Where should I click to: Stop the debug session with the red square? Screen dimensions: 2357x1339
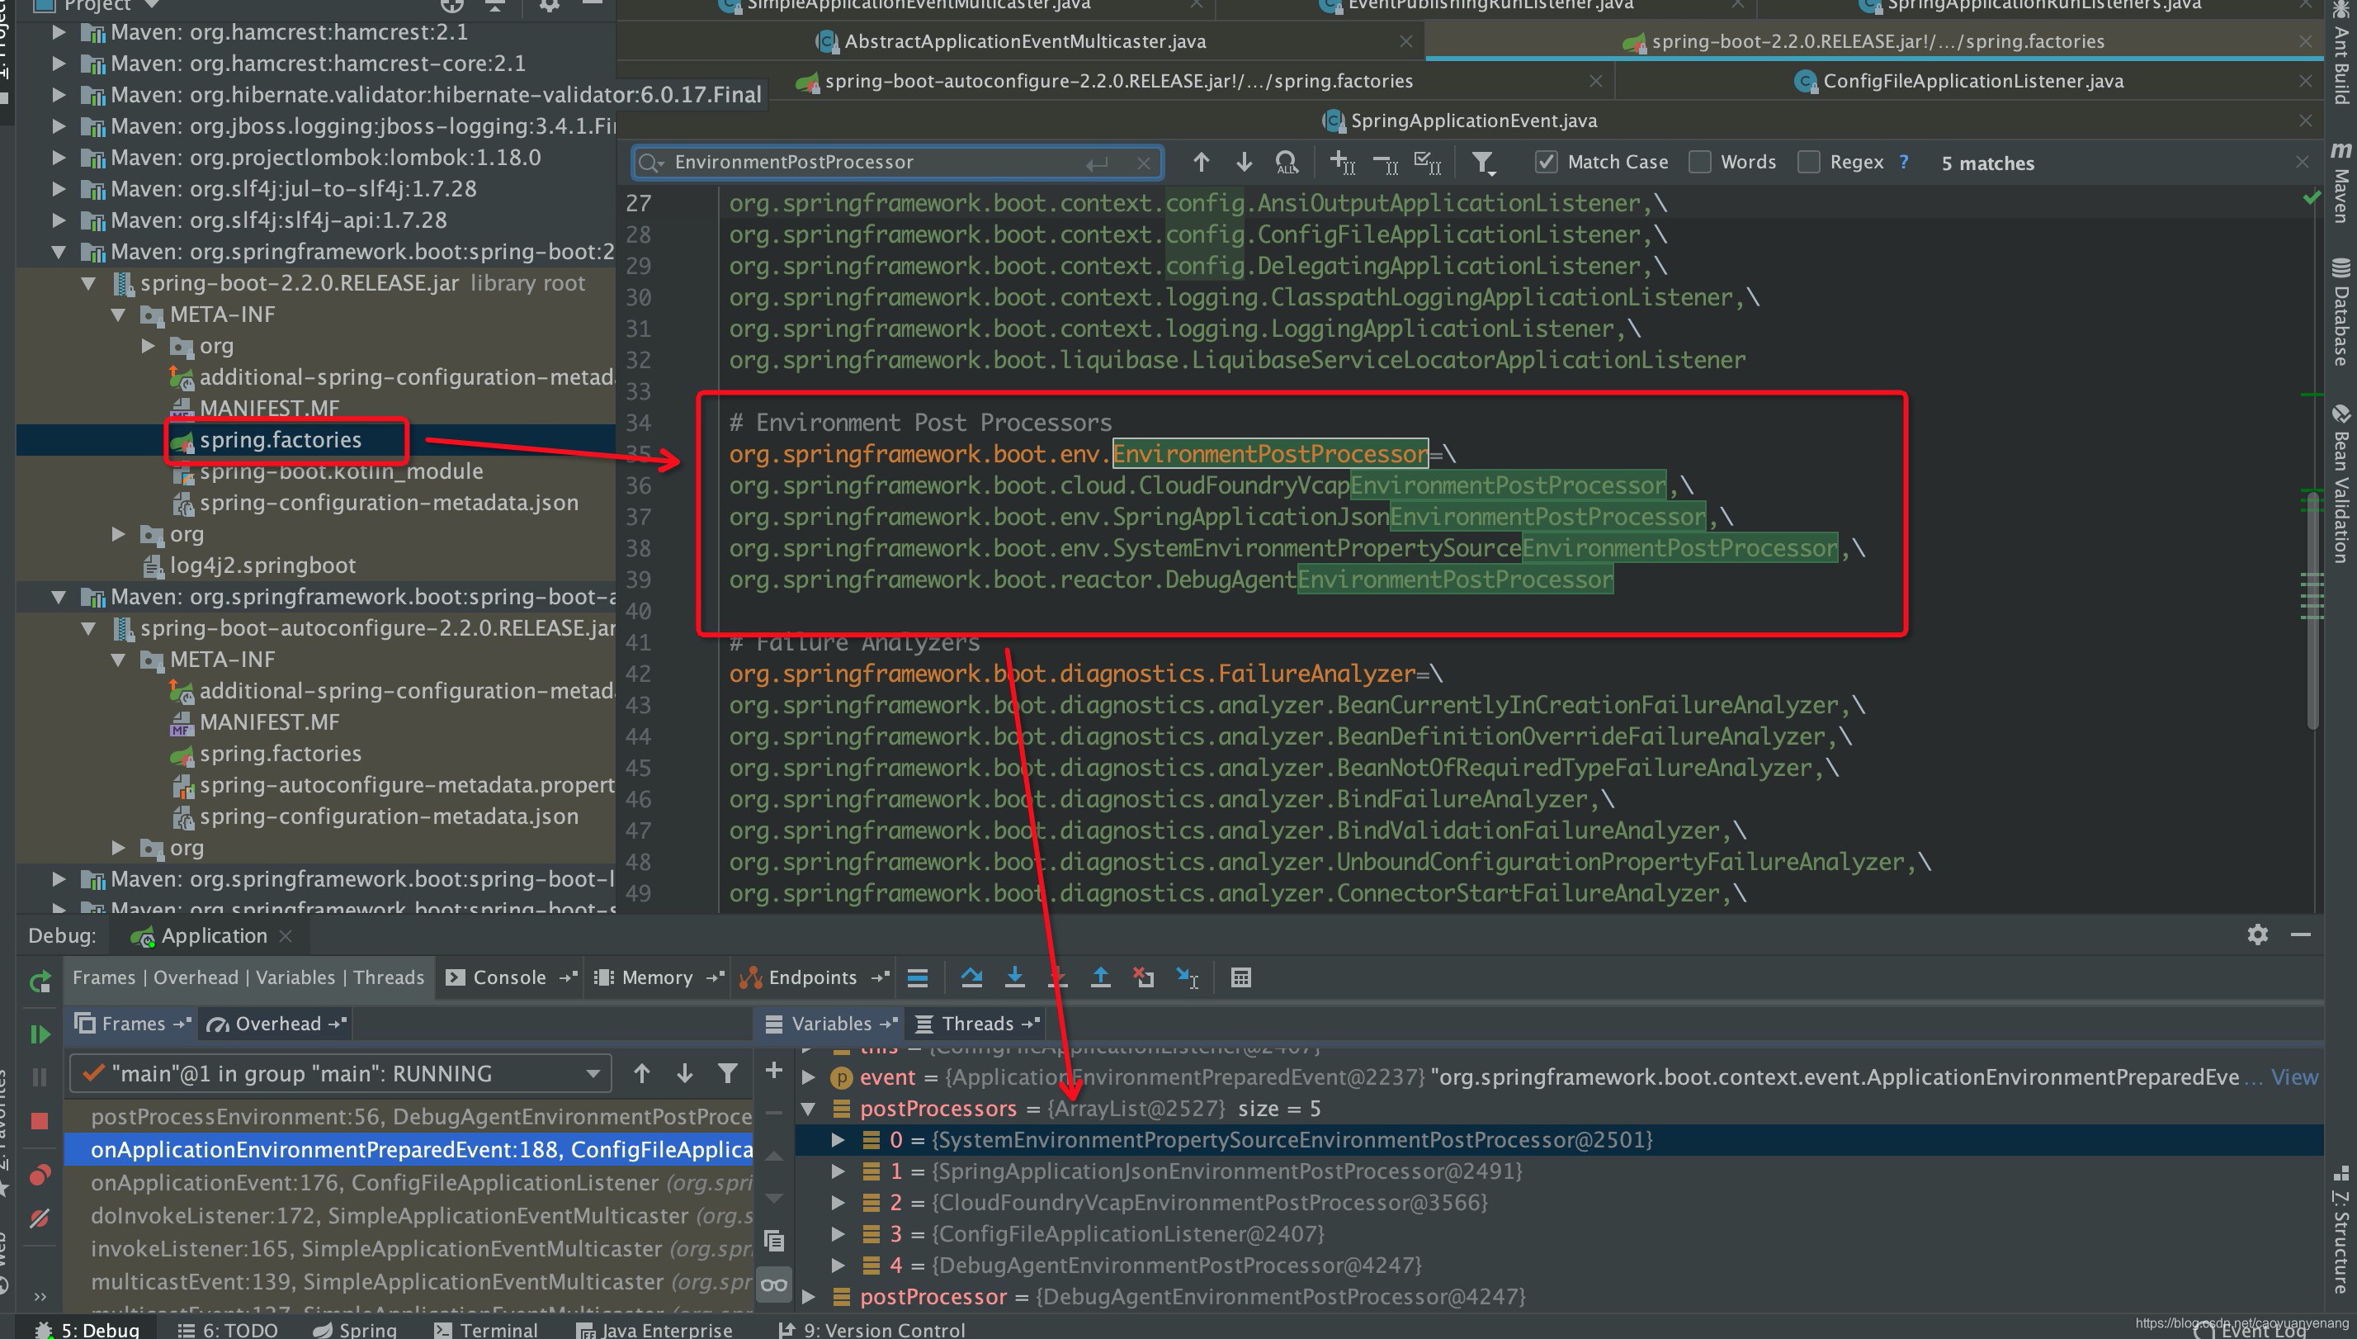click(x=40, y=1121)
